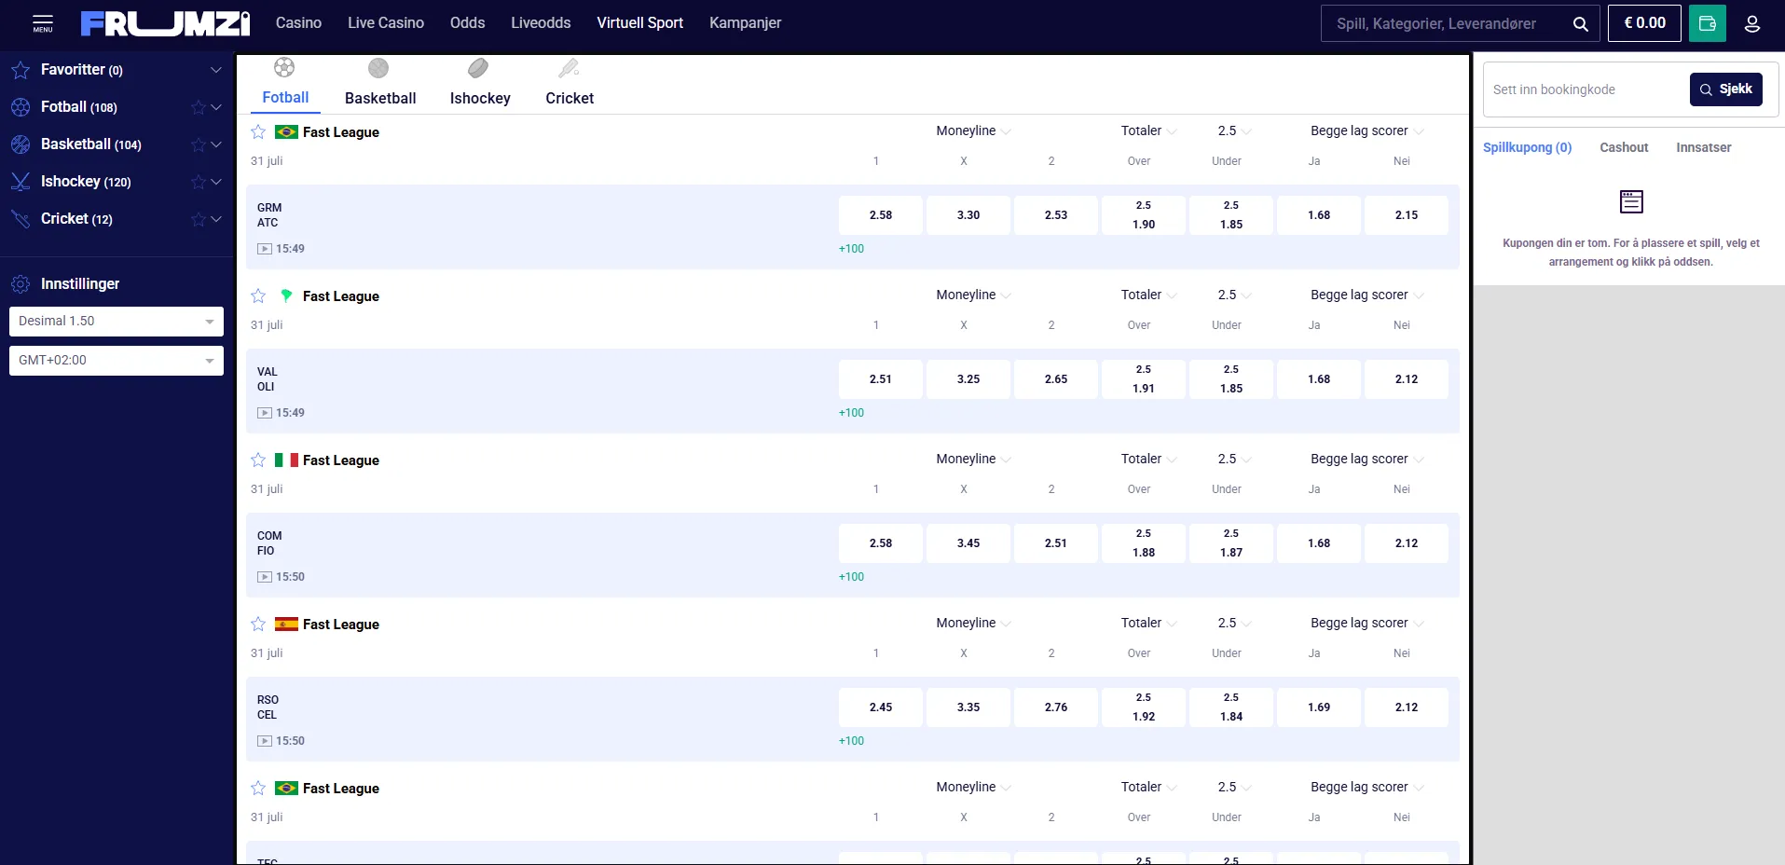The image size is (1785, 865).
Task: Open Begge lag scorer dropdown in first league
Action: [x=1367, y=131]
